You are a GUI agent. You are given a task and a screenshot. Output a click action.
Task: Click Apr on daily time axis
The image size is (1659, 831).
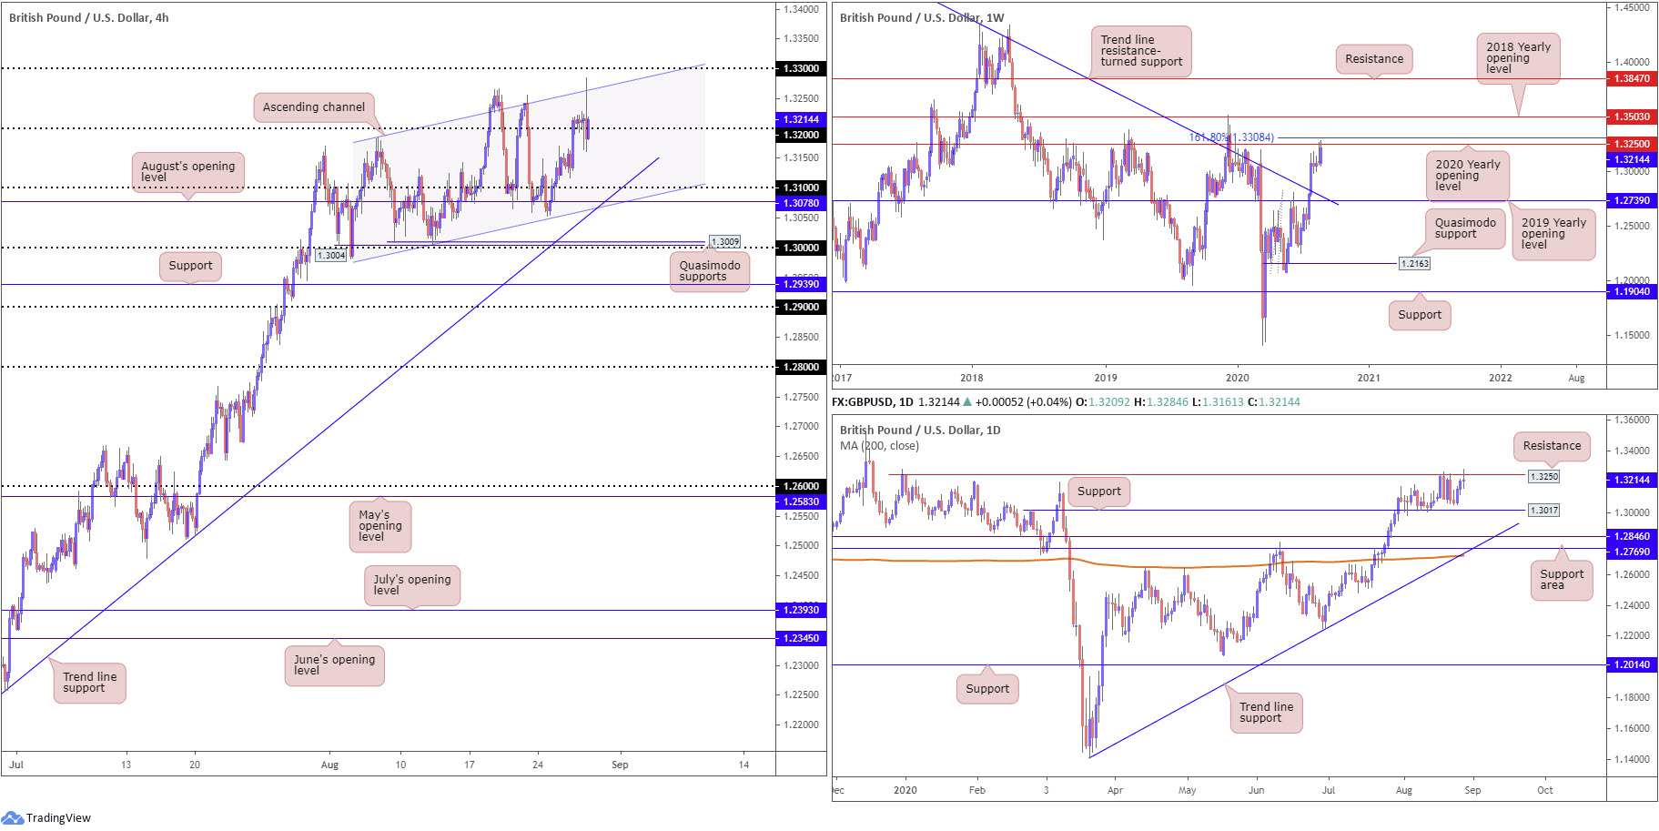click(1115, 790)
